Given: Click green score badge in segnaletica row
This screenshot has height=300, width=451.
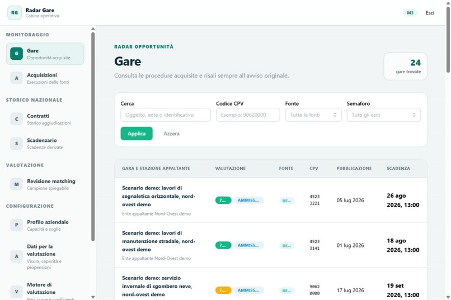Looking at the screenshot, I should coord(223,201).
